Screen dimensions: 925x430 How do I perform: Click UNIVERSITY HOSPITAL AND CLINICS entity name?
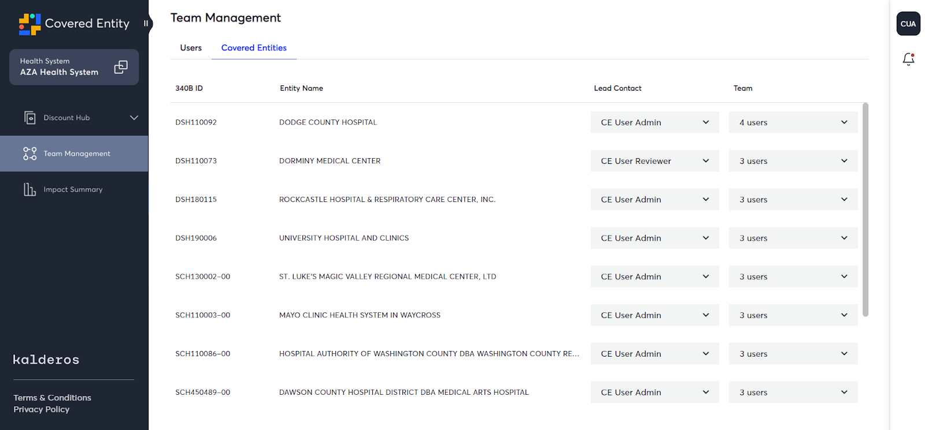coord(344,238)
